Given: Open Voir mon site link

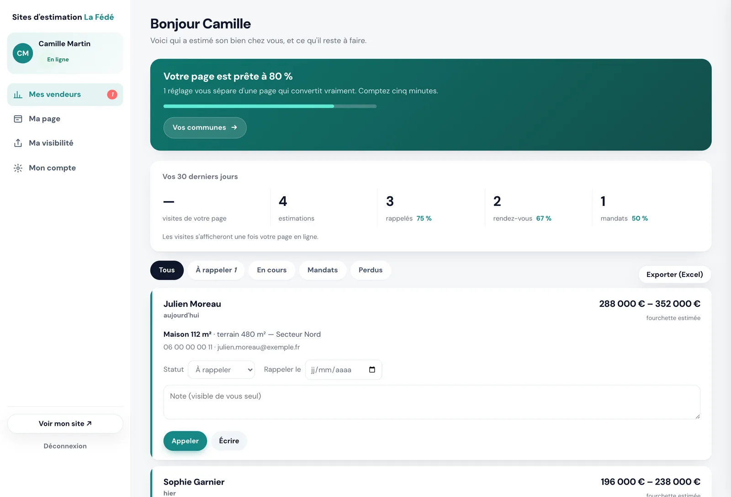Looking at the screenshot, I should click(x=65, y=424).
